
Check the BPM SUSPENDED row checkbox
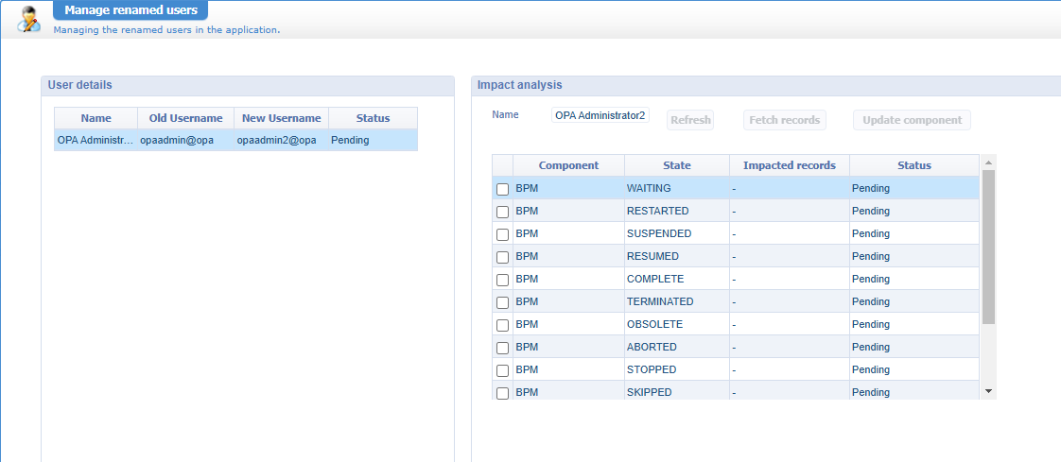pyautogui.click(x=503, y=234)
